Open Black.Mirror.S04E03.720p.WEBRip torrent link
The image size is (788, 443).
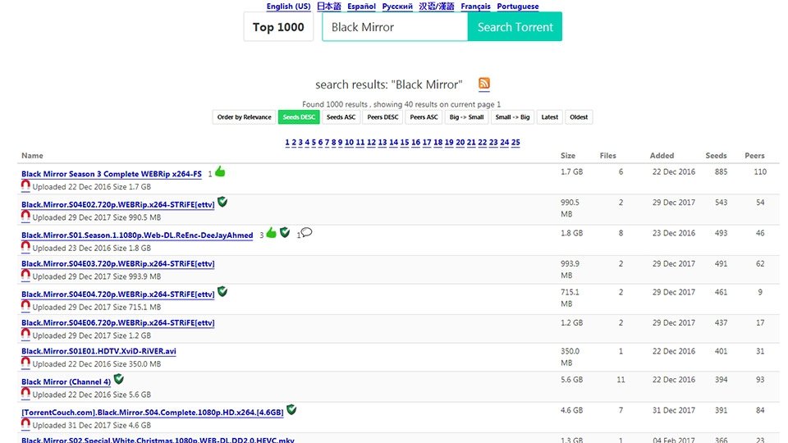click(x=117, y=263)
